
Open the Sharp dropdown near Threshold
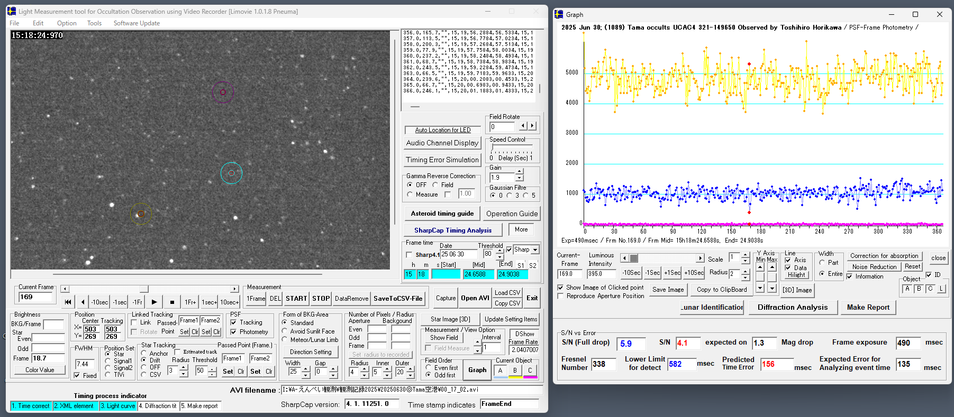(x=535, y=250)
